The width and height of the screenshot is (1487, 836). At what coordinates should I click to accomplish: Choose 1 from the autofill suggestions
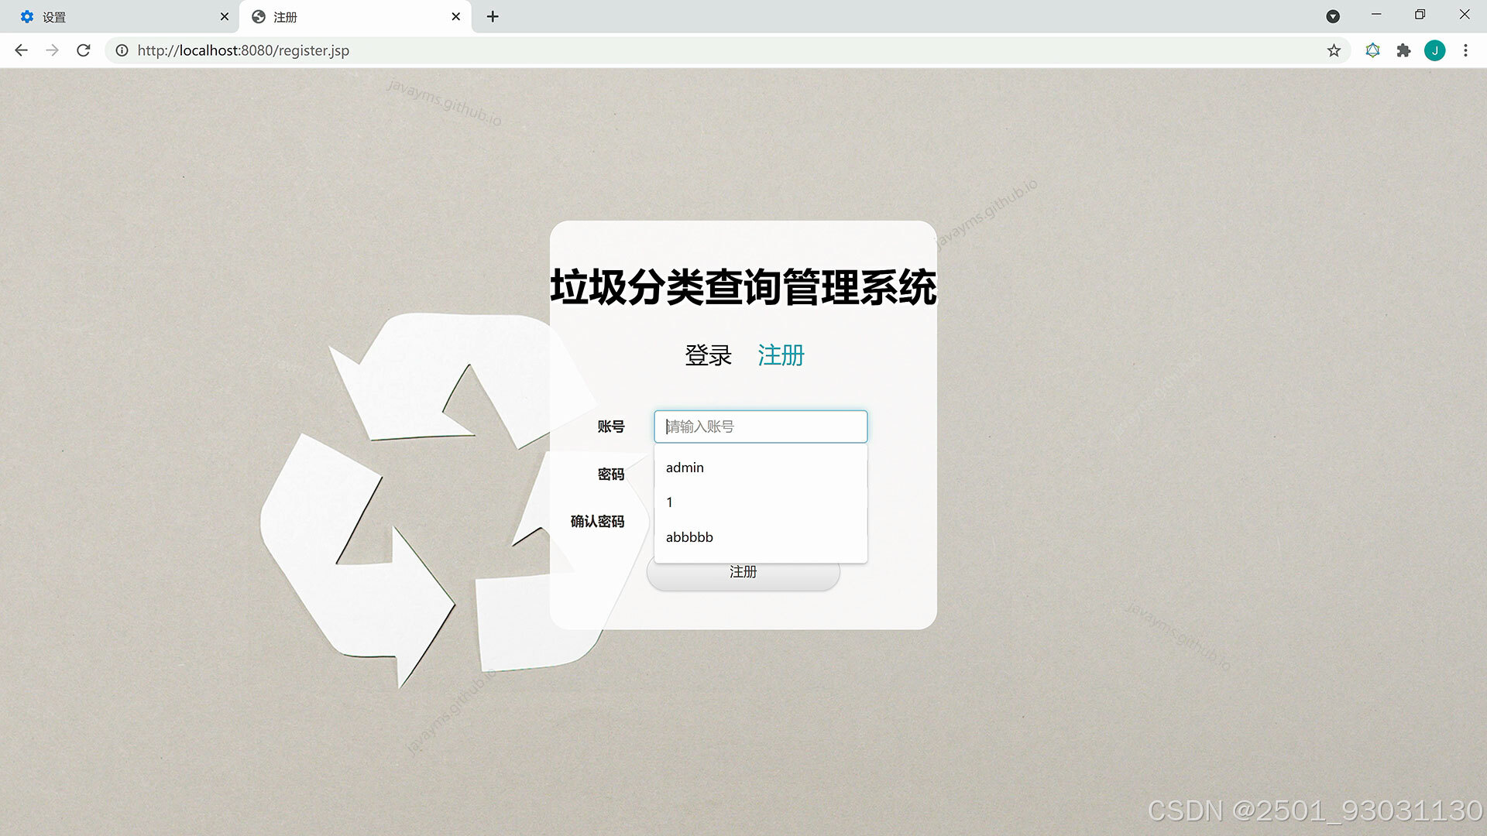pyautogui.click(x=761, y=502)
